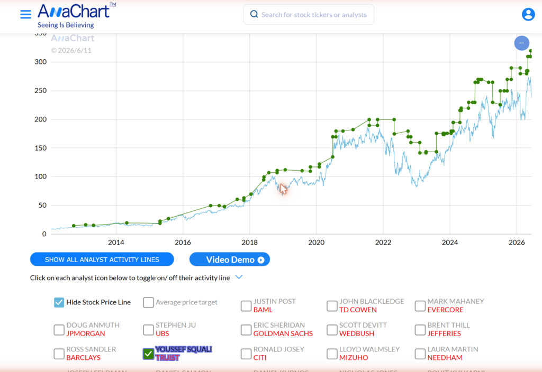Click the BAML firm link

[263, 310]
